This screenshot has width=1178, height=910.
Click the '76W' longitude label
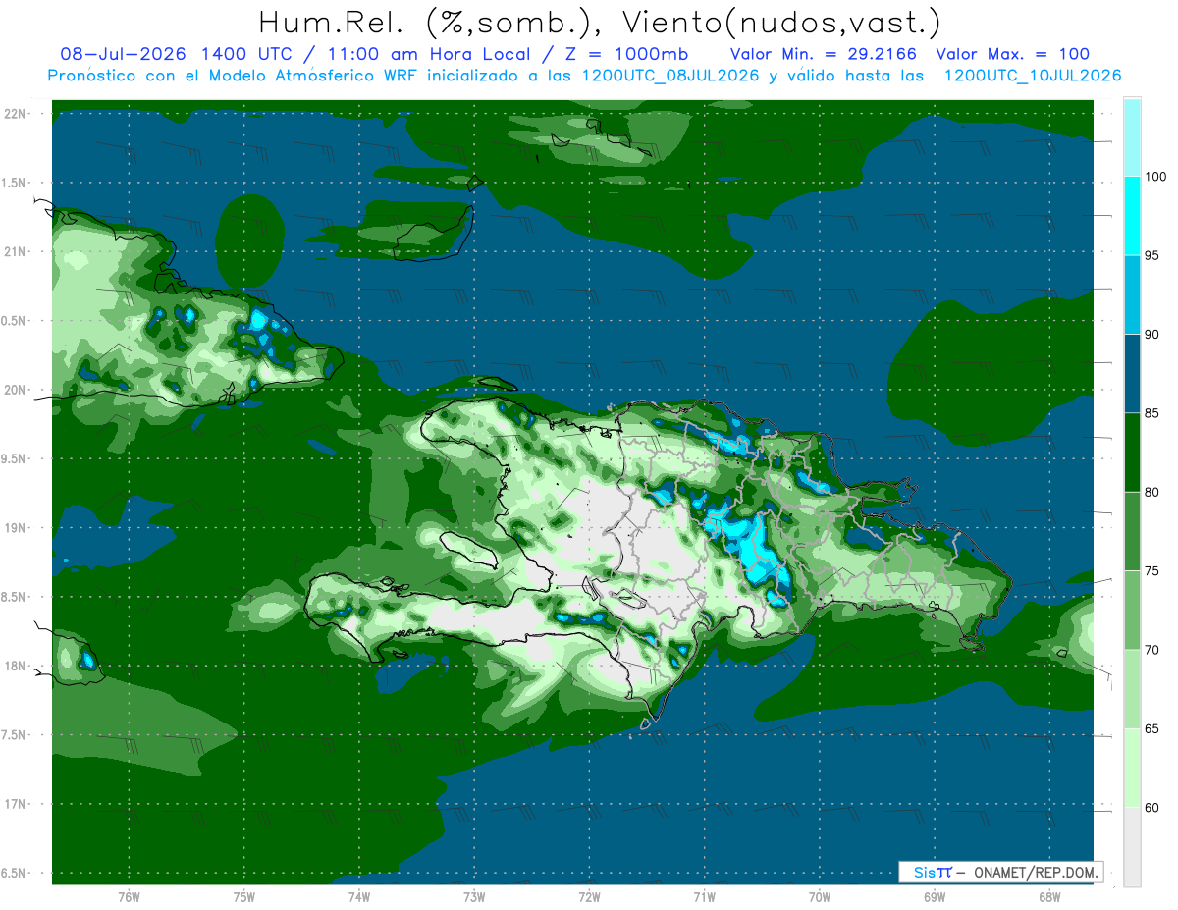pyautogui.click(x=129, y=897)
